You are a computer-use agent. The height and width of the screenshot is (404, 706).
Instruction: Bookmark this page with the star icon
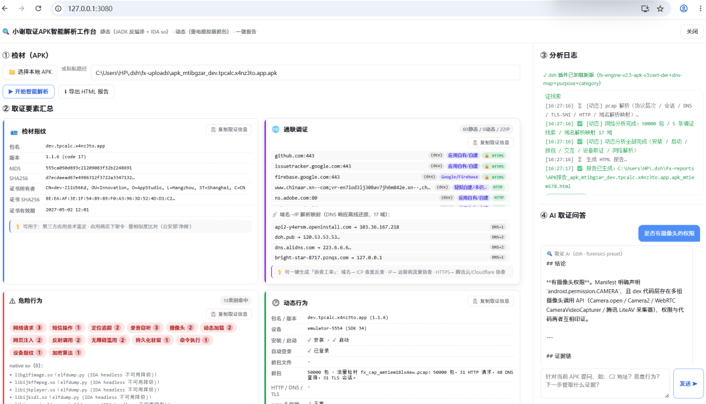660,8
